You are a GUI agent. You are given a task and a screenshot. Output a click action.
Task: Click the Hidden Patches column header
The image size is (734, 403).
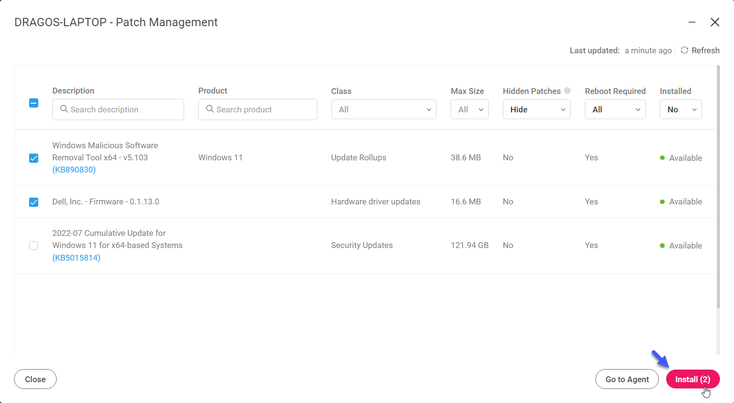point(531,91)
